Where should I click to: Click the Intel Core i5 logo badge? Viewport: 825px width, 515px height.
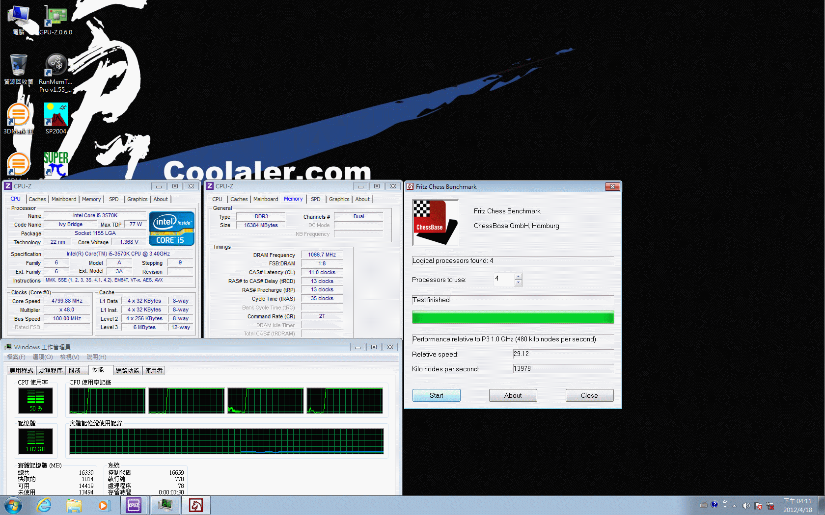(x=171, y=228)
